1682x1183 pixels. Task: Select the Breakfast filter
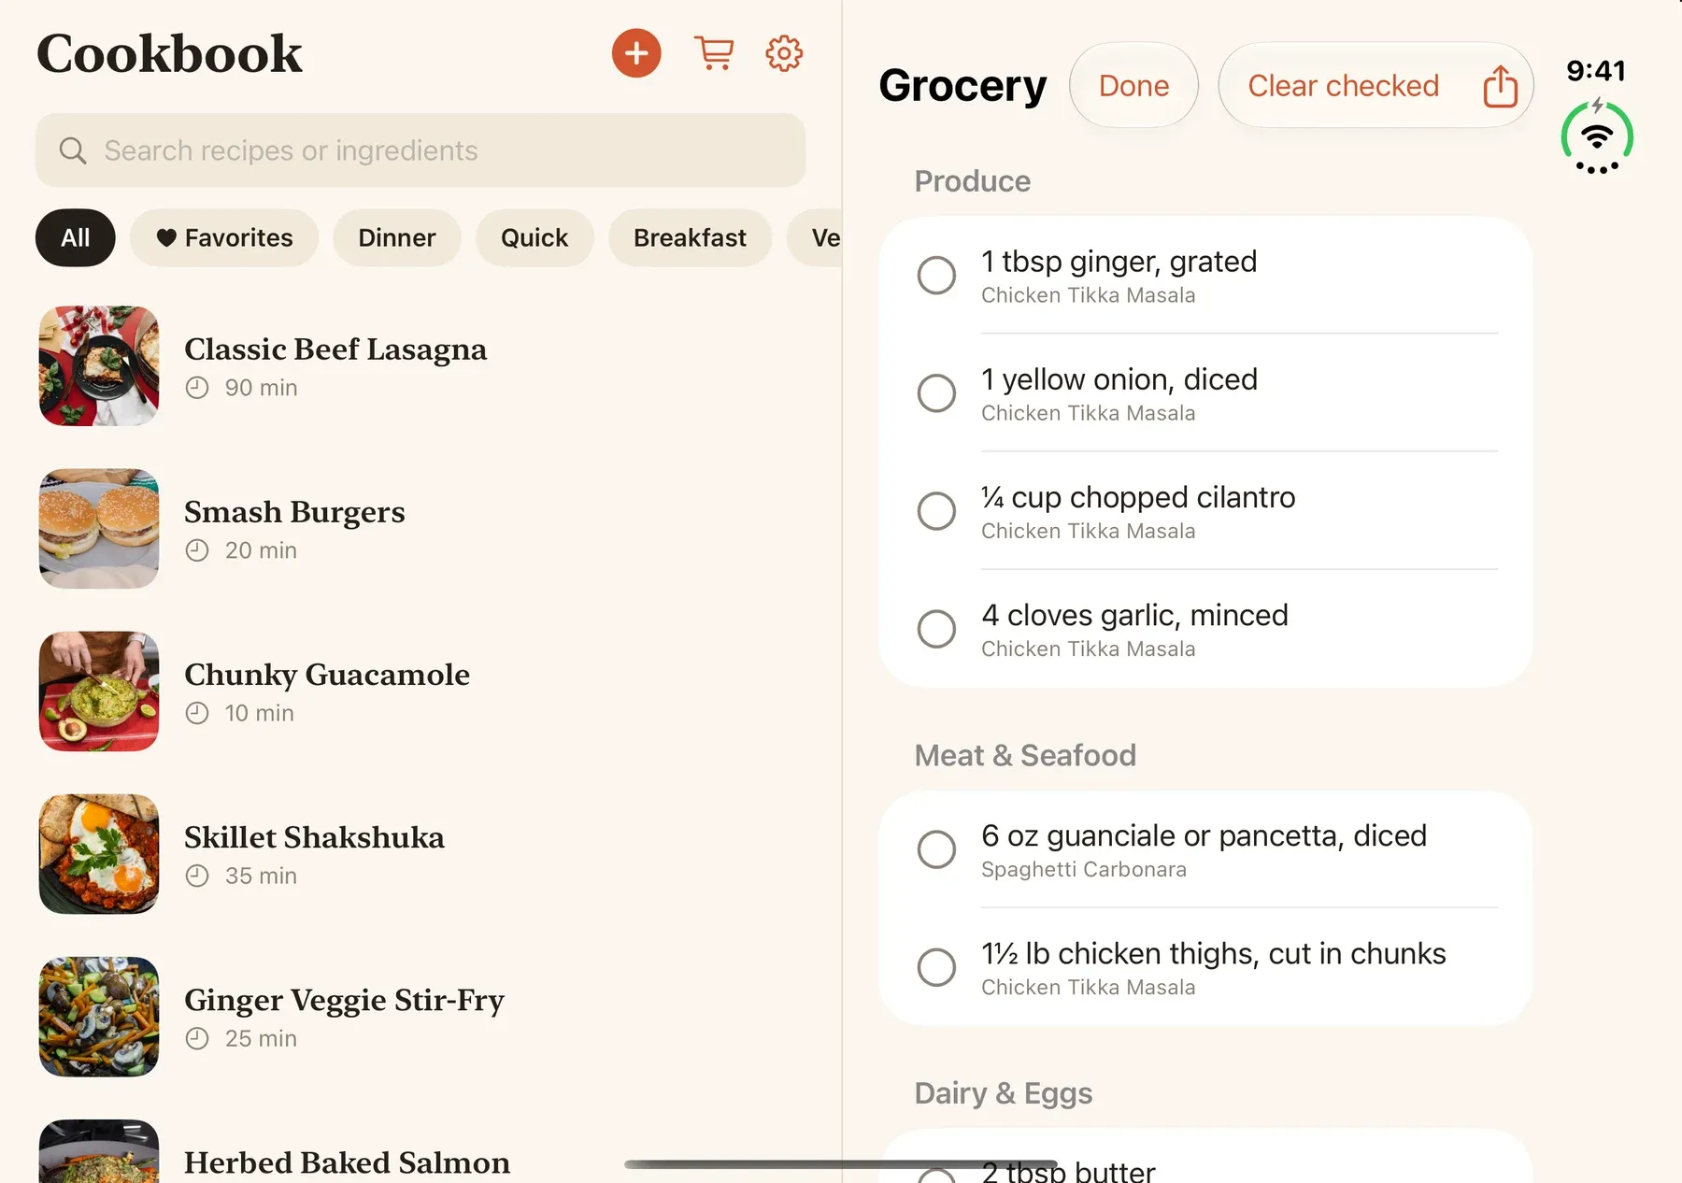[690, 237]
